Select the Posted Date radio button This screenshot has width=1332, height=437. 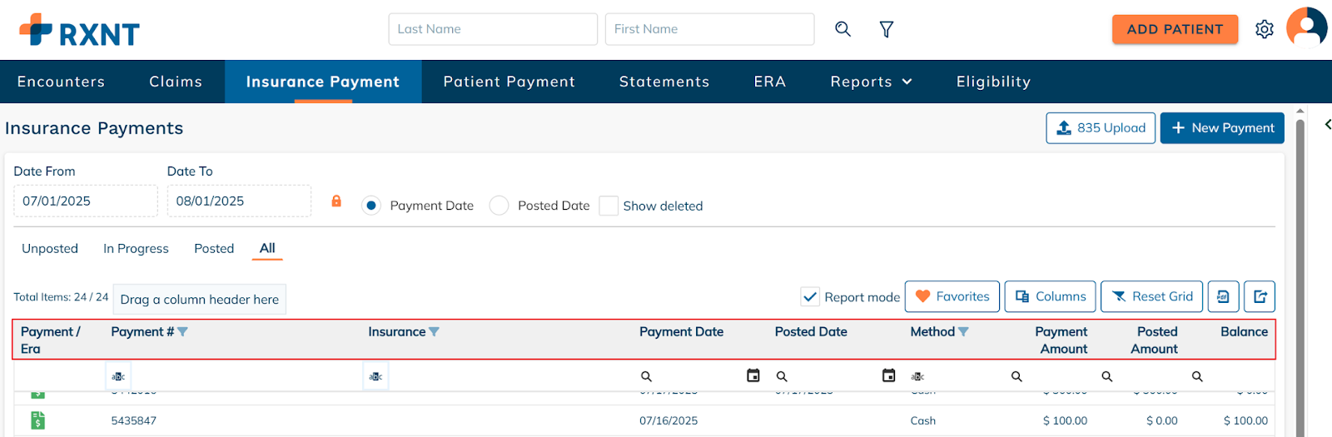tap(499, 206)
